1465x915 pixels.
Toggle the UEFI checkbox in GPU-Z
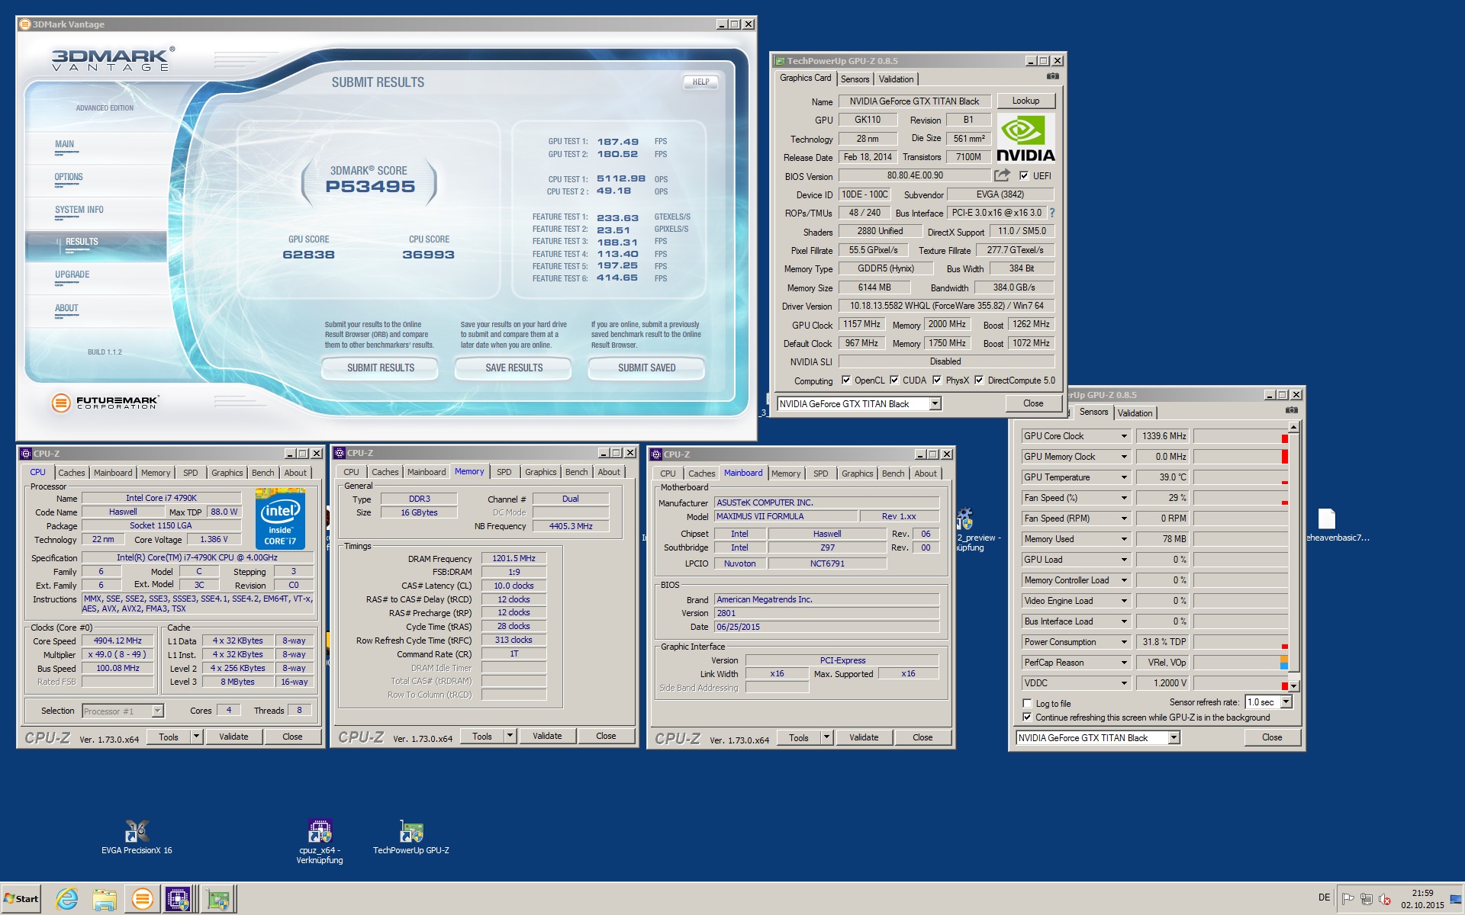1024,175
